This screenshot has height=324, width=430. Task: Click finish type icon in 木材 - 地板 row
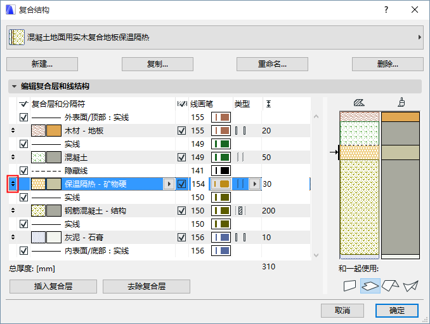[240, 130]
